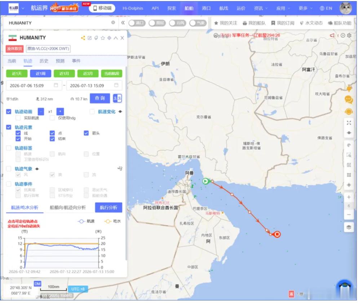
Task: Open 航行分析 voyage analysis button
Action: pyautogui.click(x=109, y=207)
